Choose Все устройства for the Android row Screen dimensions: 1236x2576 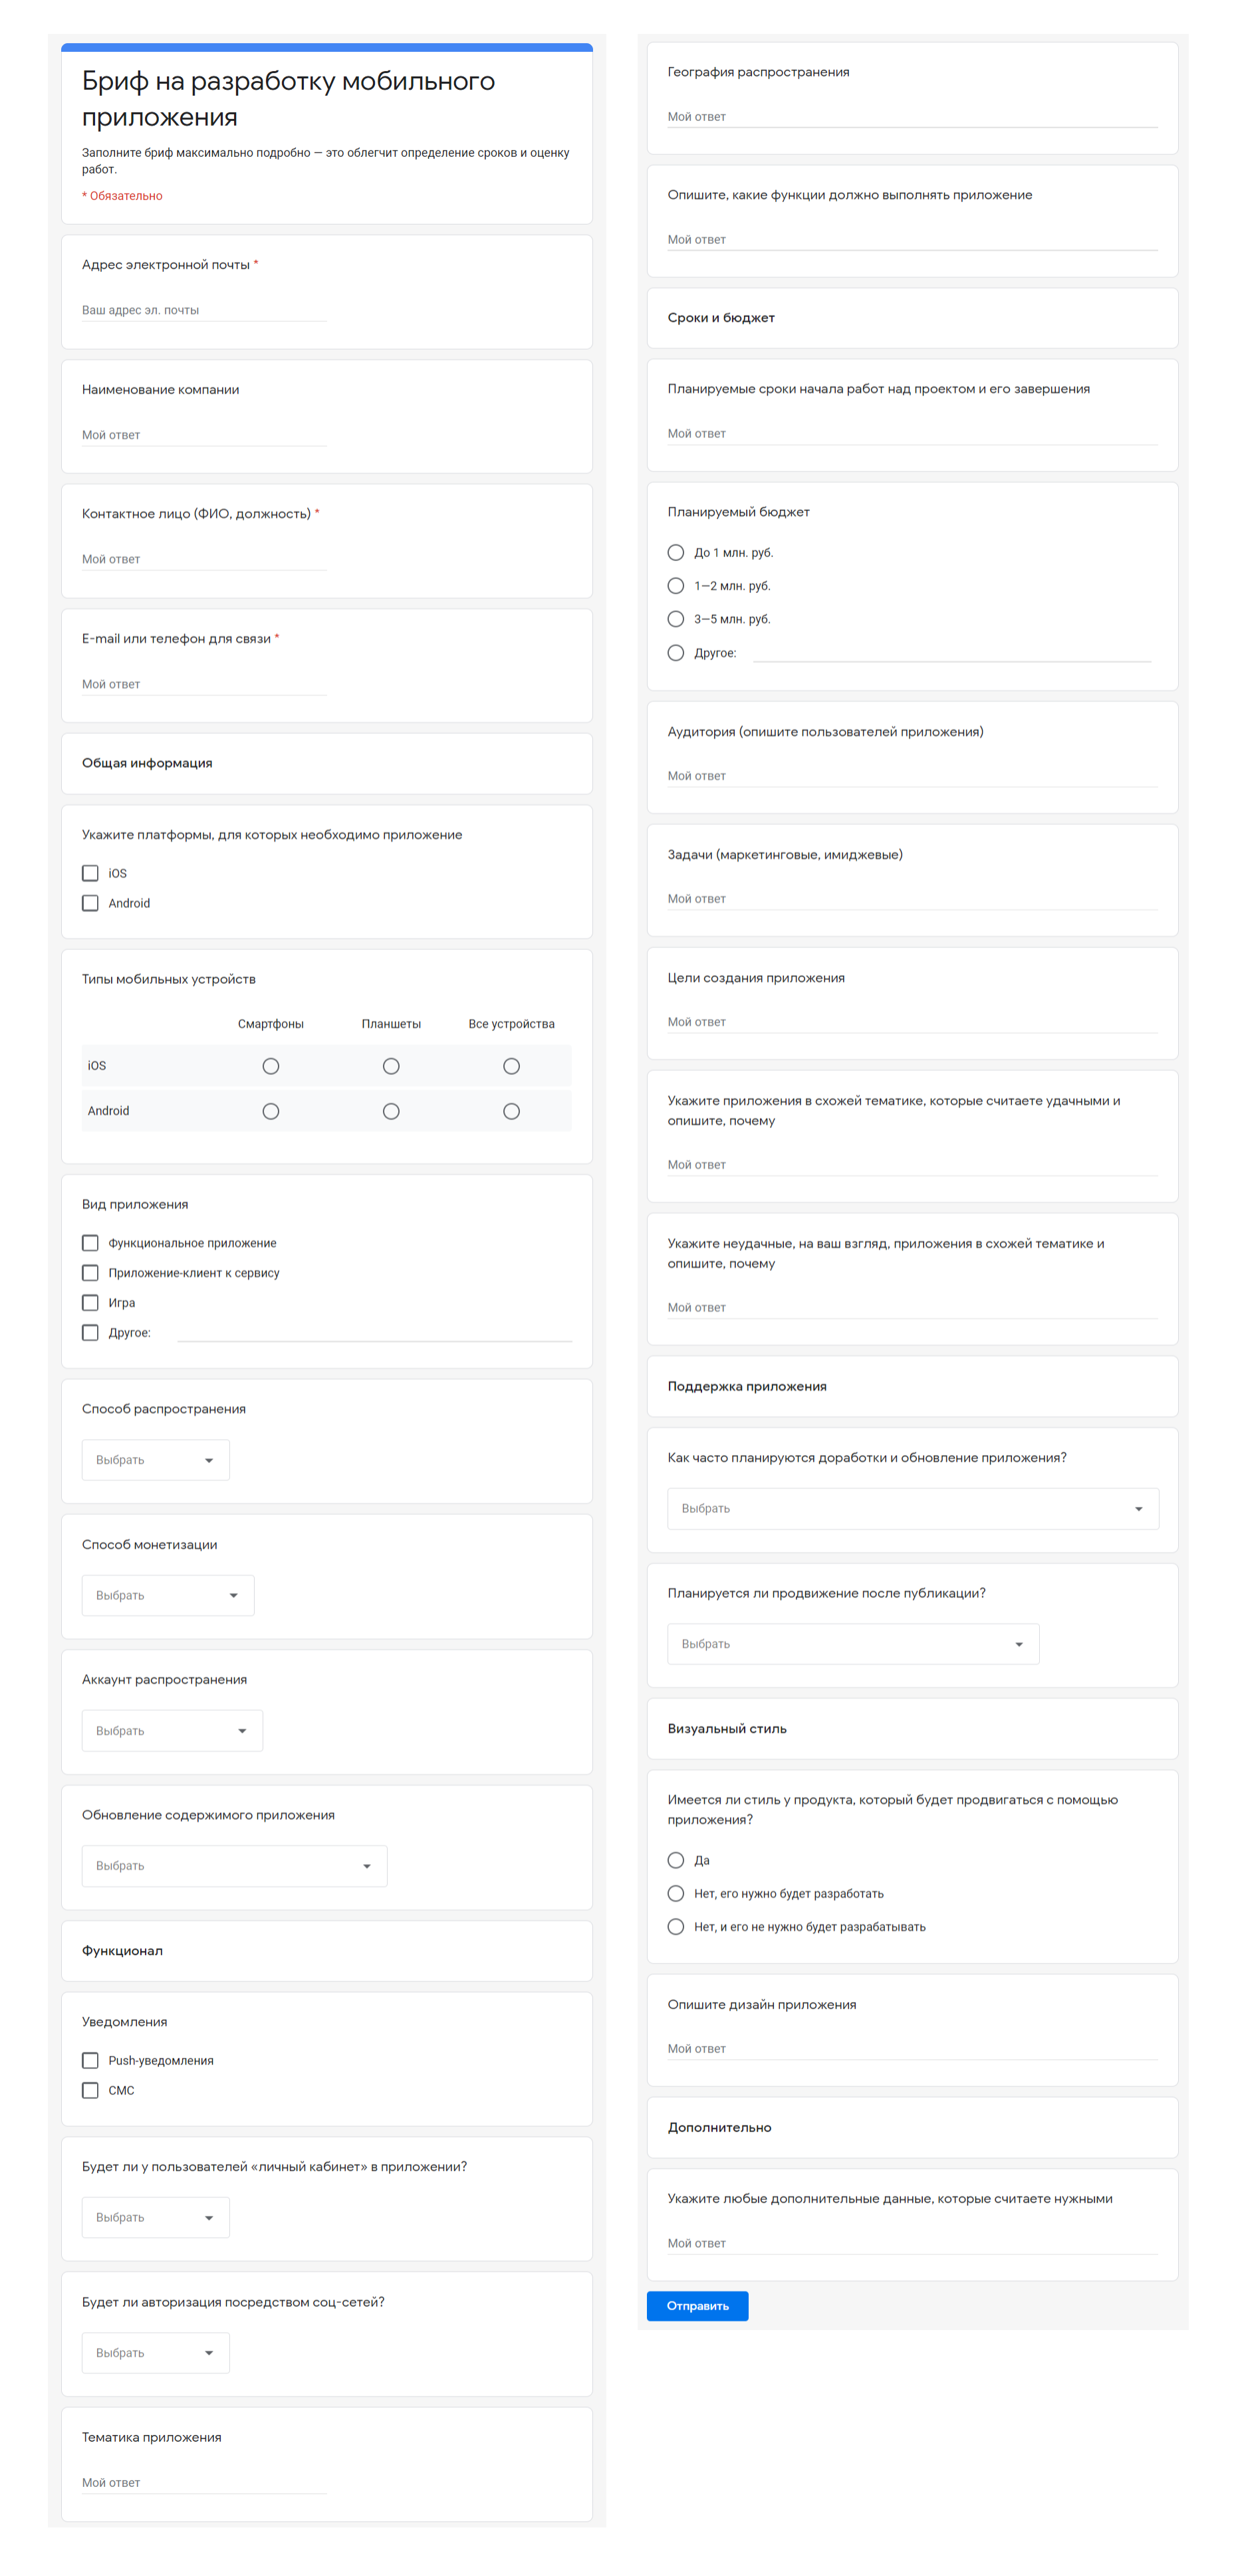[511, 1111]
